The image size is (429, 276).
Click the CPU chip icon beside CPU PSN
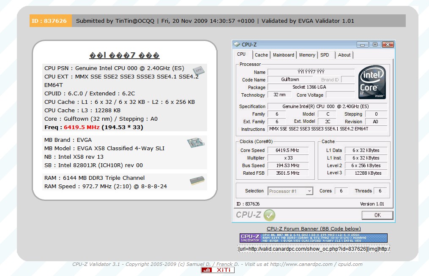tap(198, 70)
